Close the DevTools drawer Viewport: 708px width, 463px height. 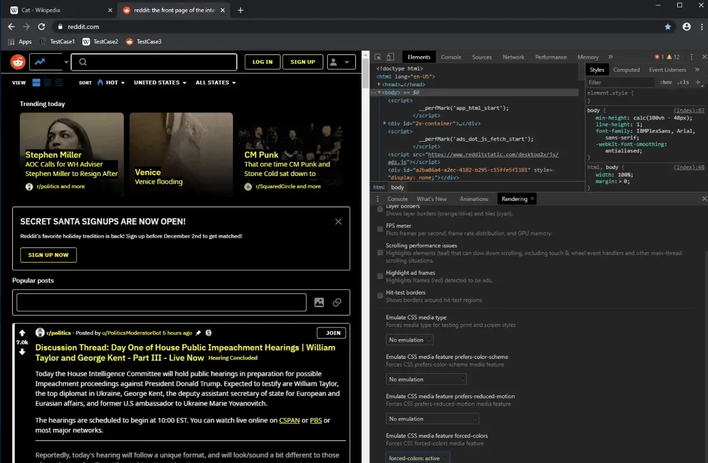point(705,199)
